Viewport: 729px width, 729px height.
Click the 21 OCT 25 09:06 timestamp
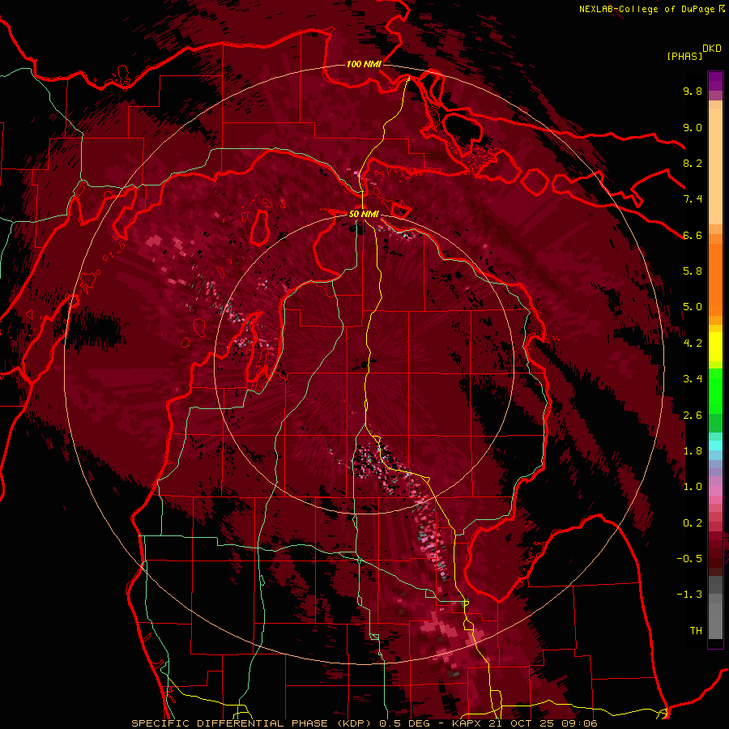click(x=543, y=723)
